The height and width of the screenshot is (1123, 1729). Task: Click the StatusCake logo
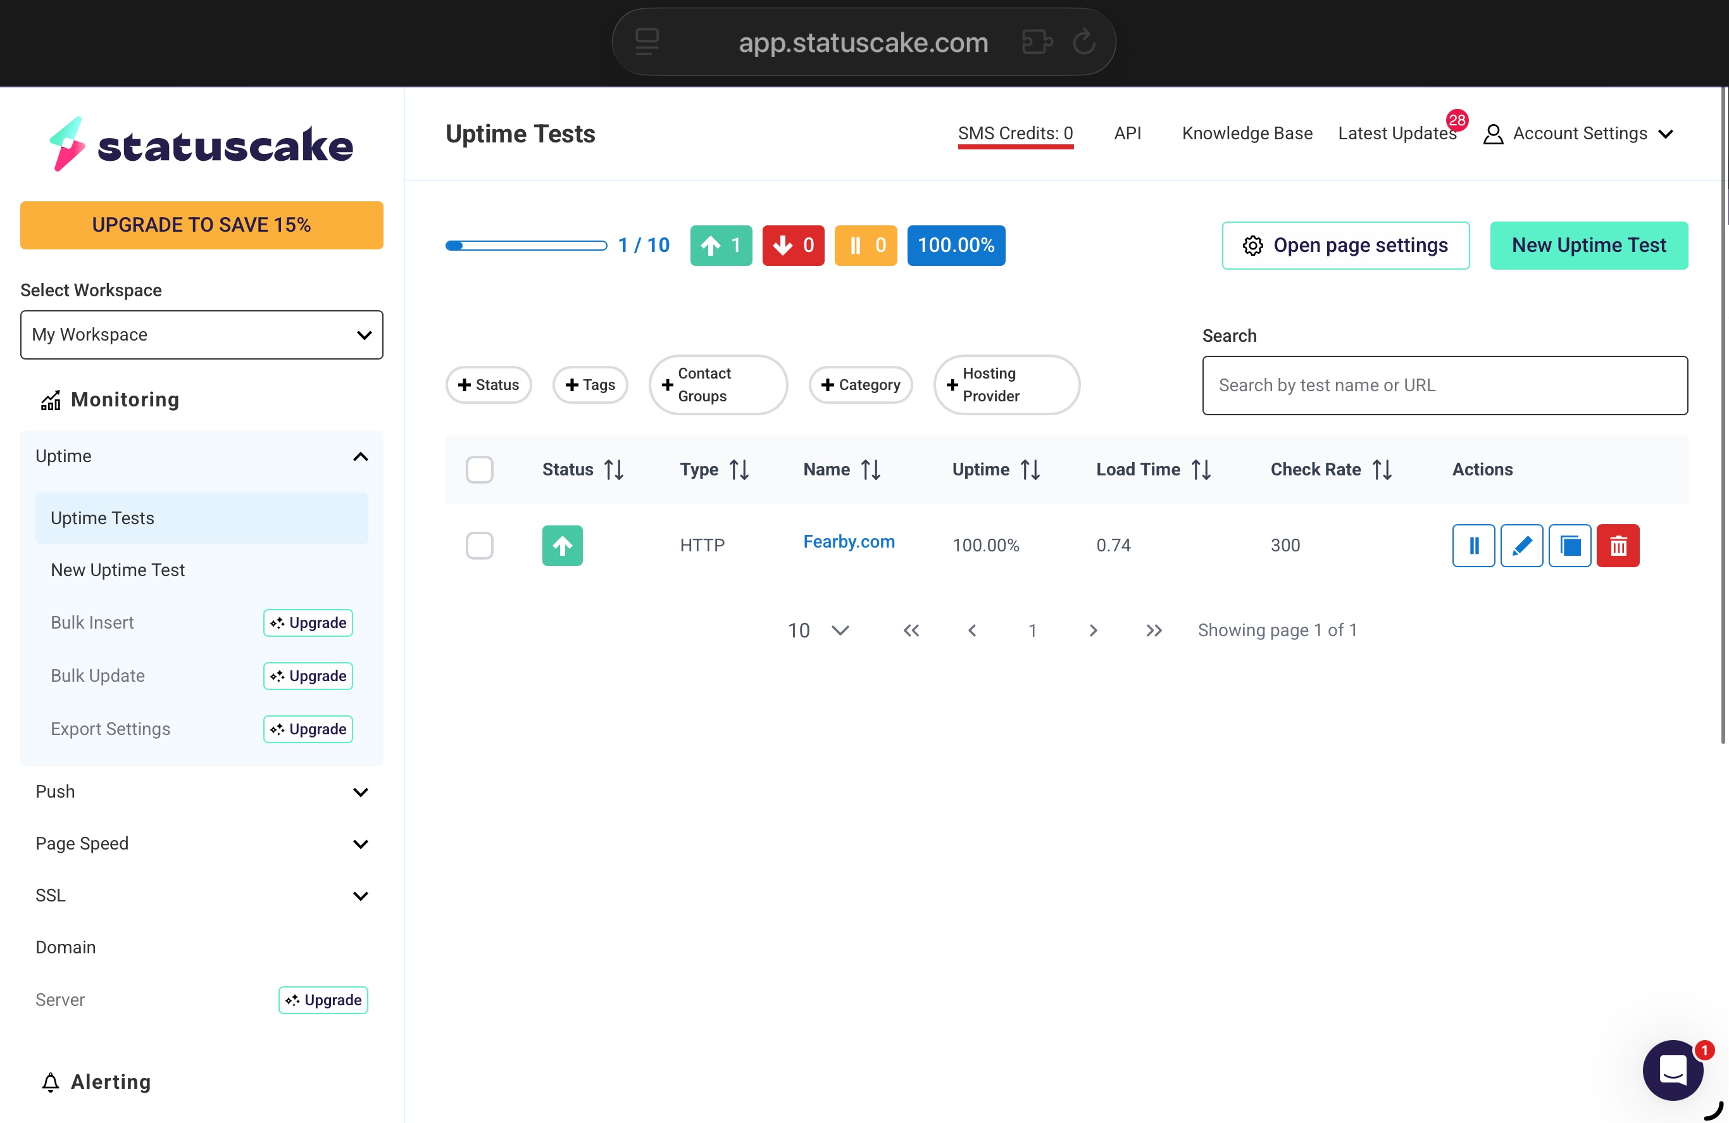coord(201,144)
